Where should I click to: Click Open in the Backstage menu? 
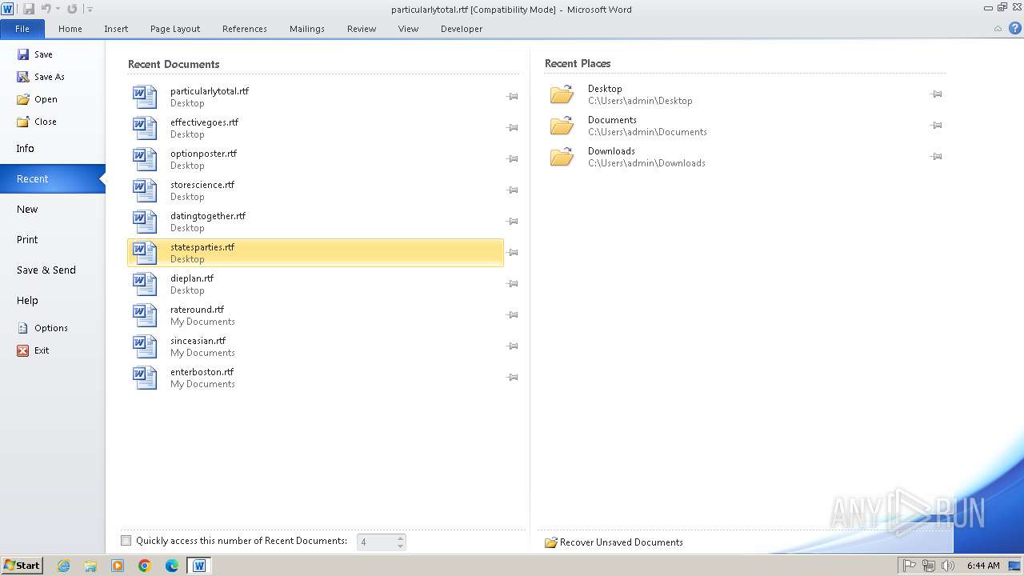point(37,99)
